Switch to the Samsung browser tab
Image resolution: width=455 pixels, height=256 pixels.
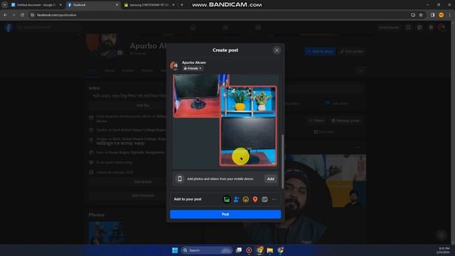point(148,5)
